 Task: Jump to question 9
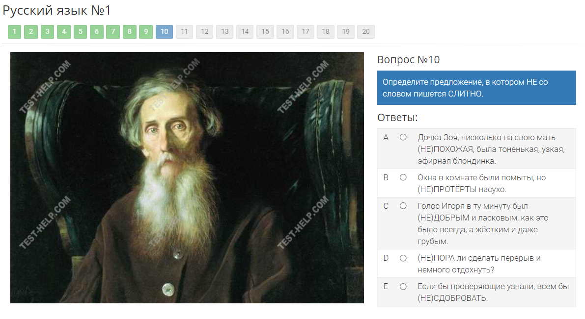click(146, 32)
